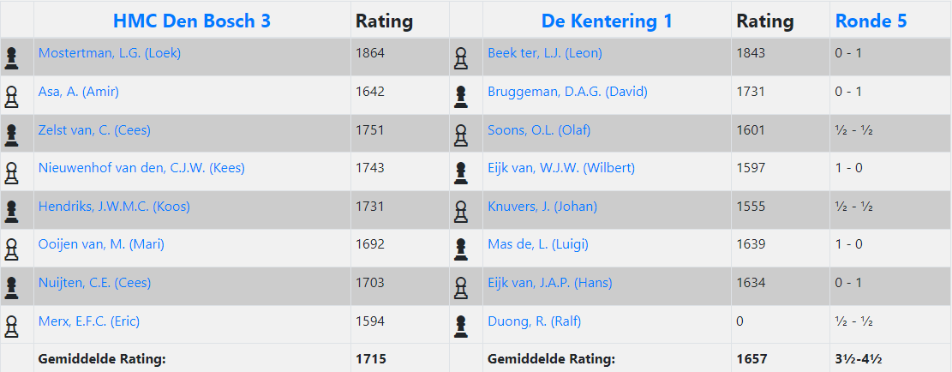Image resolution: width=952 pixels, height=372 pixels.
Task: Click white pawn icon beside Soons, O.L.
Action: point(461,135)
